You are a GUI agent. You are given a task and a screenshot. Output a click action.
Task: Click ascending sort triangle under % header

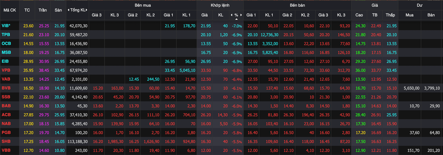[x=236, y=19]
